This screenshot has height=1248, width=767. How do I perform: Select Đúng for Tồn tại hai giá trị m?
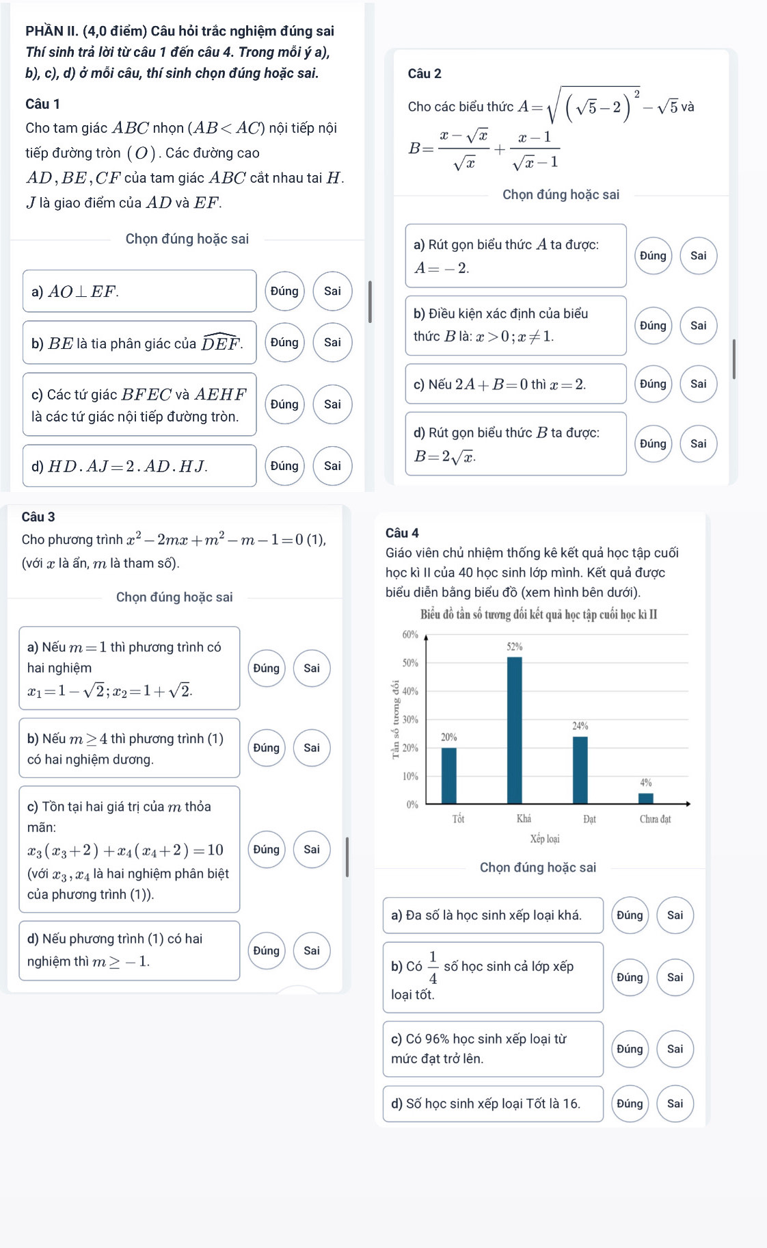(266, 849)
